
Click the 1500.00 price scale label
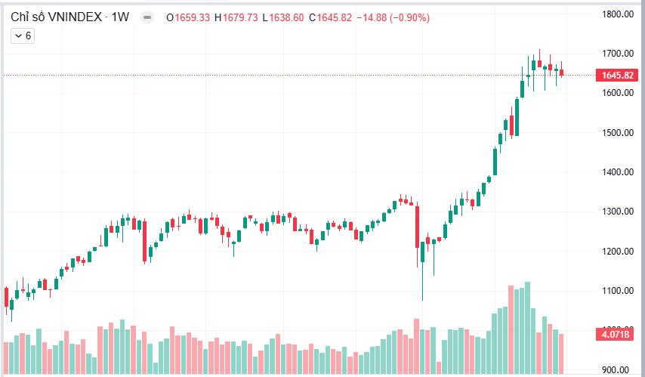click(x=618, y=132)
